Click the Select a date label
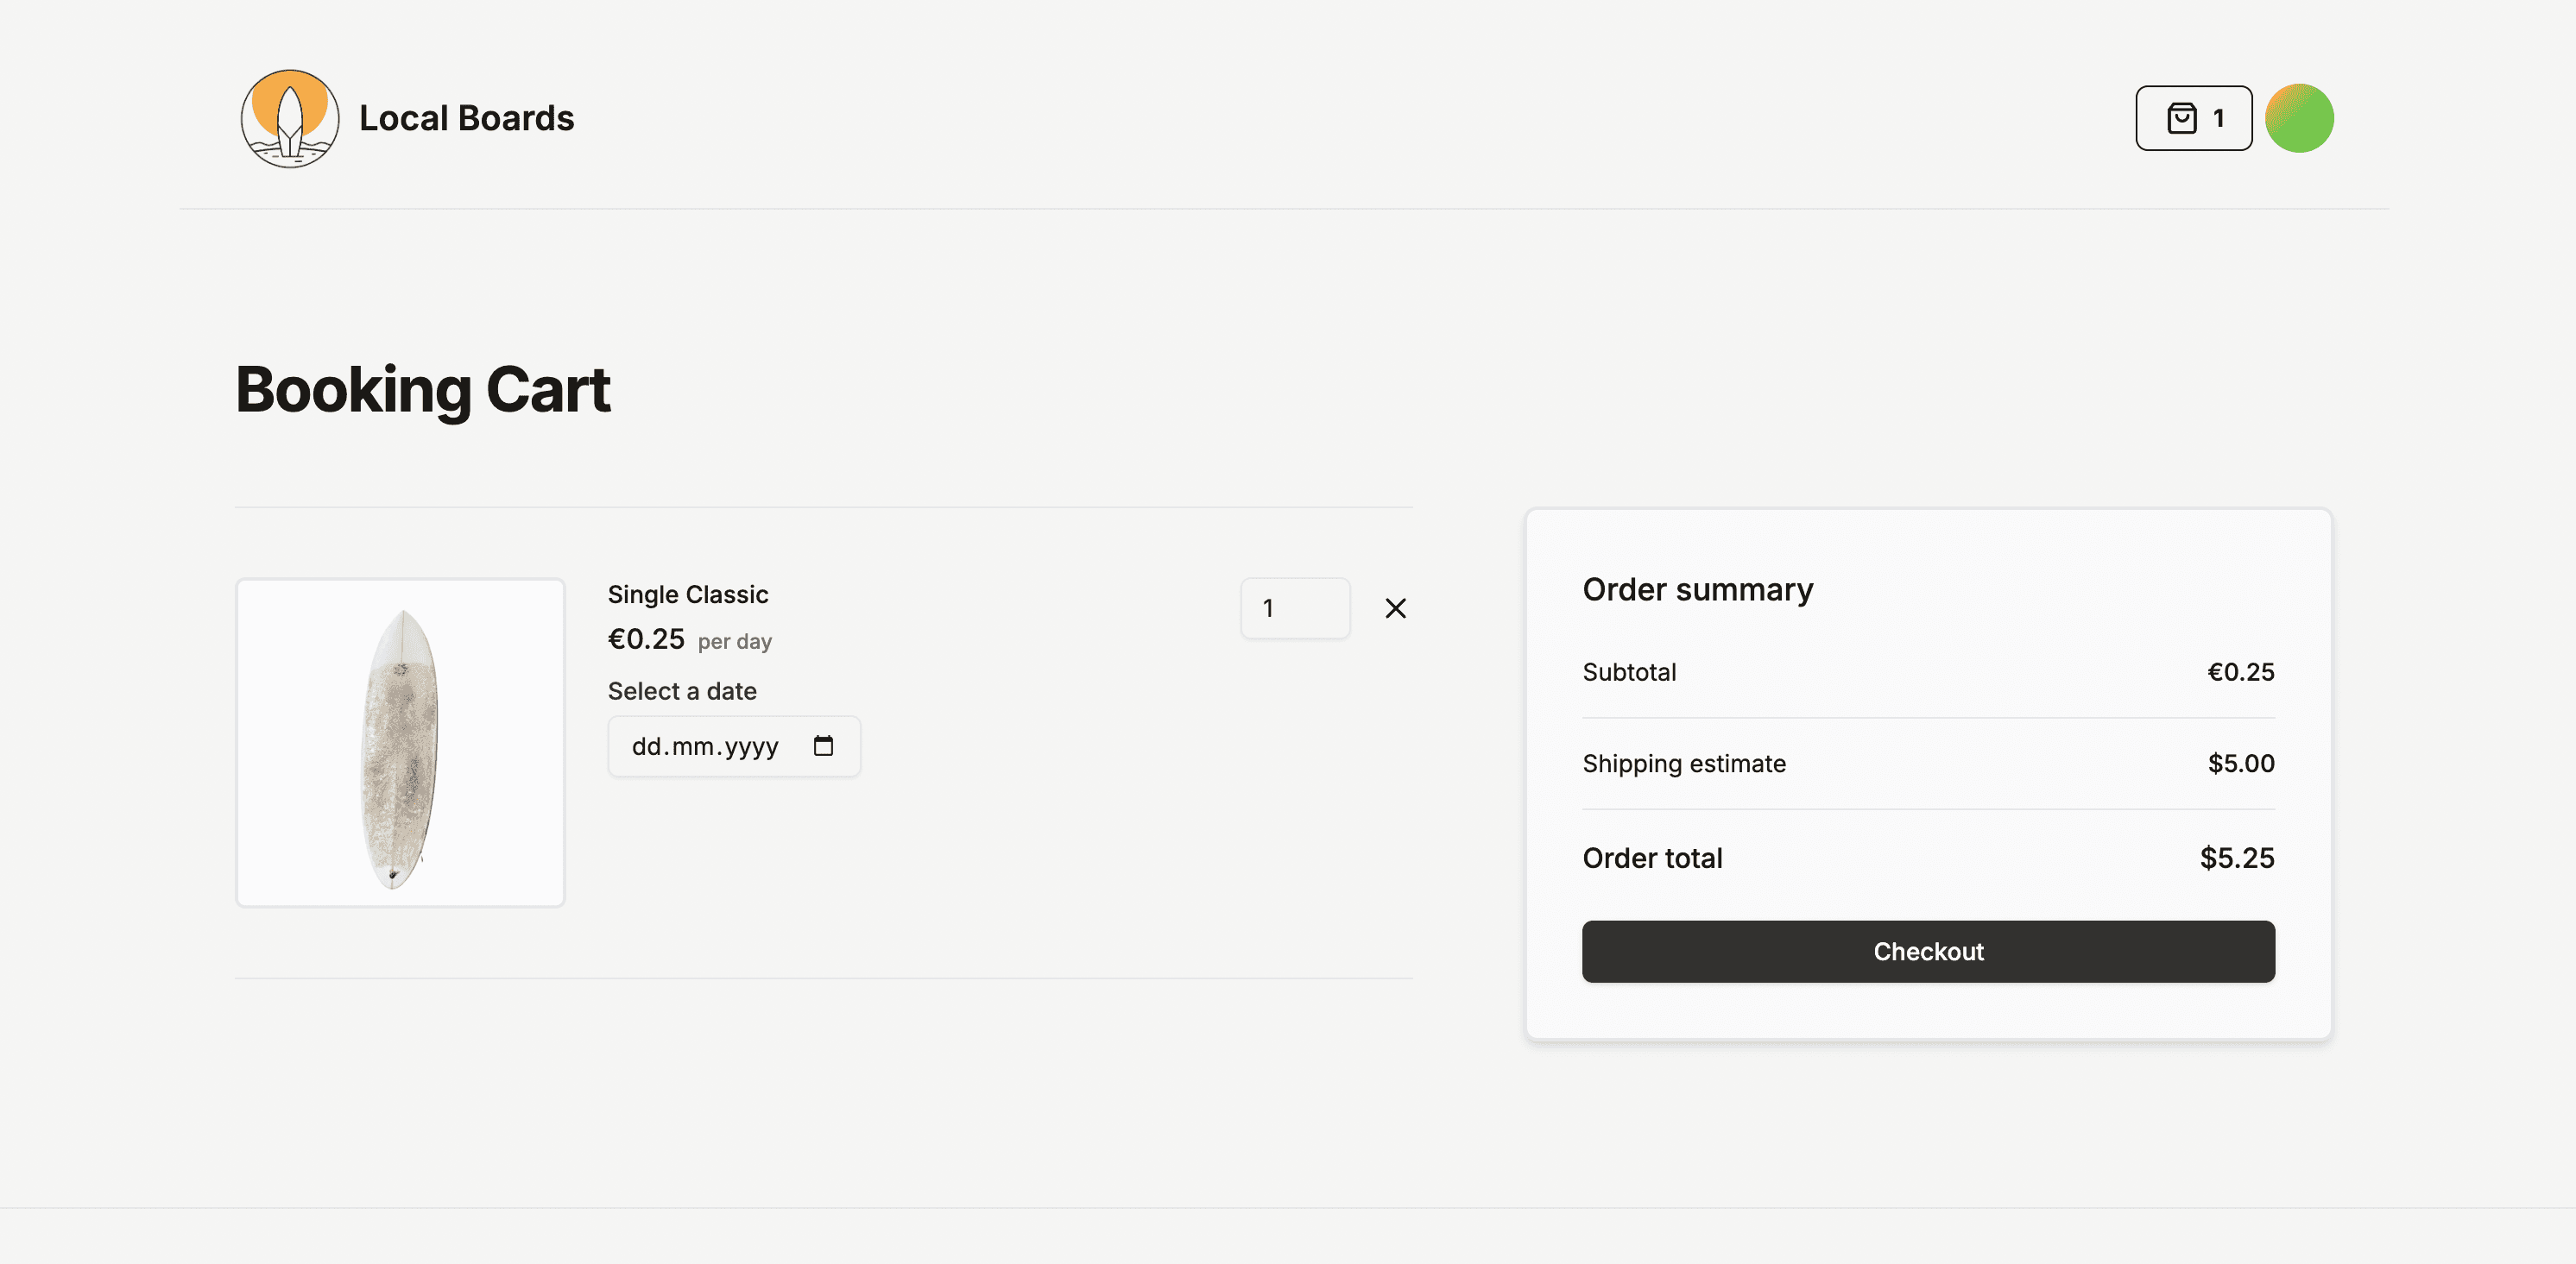 [682, 690]
